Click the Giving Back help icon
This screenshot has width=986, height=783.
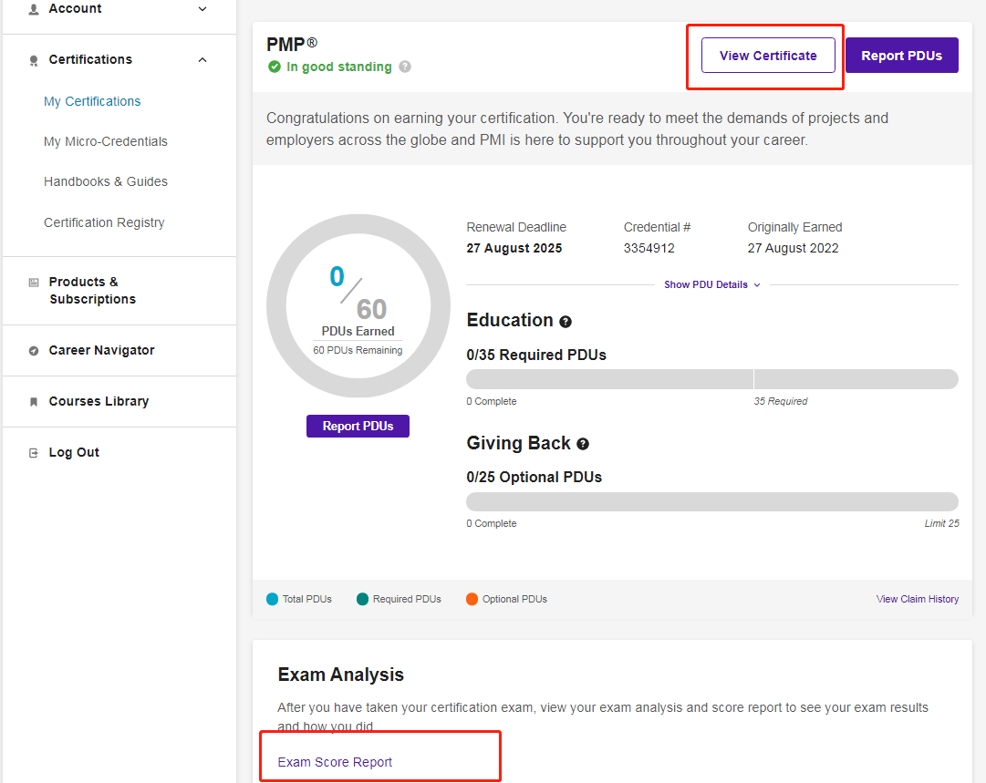pyautogui.click(x=583, y=444)
